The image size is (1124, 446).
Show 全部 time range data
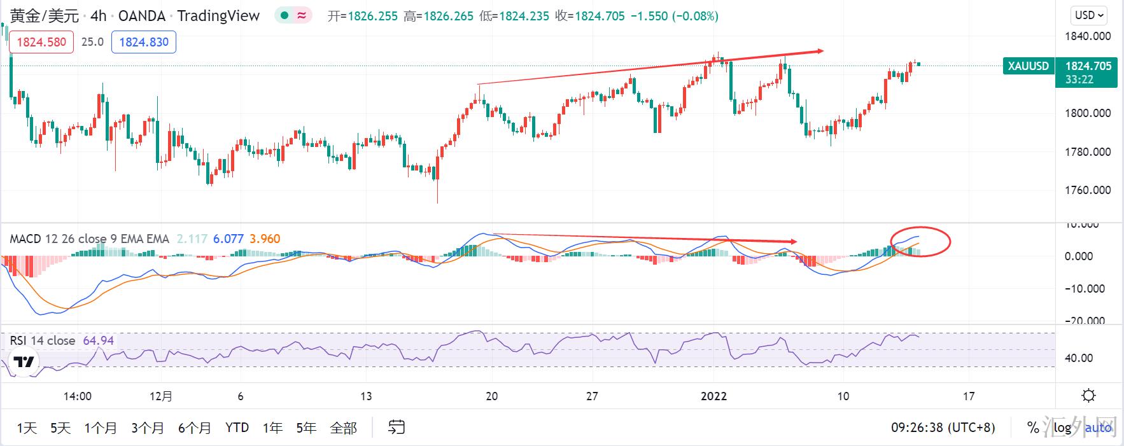click(x=343, y=428)
